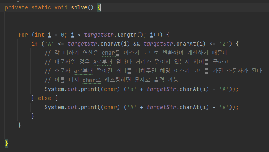Click the 'static' keyword
Viewport: 269px width, 152px height.
(x=41, y=7)
